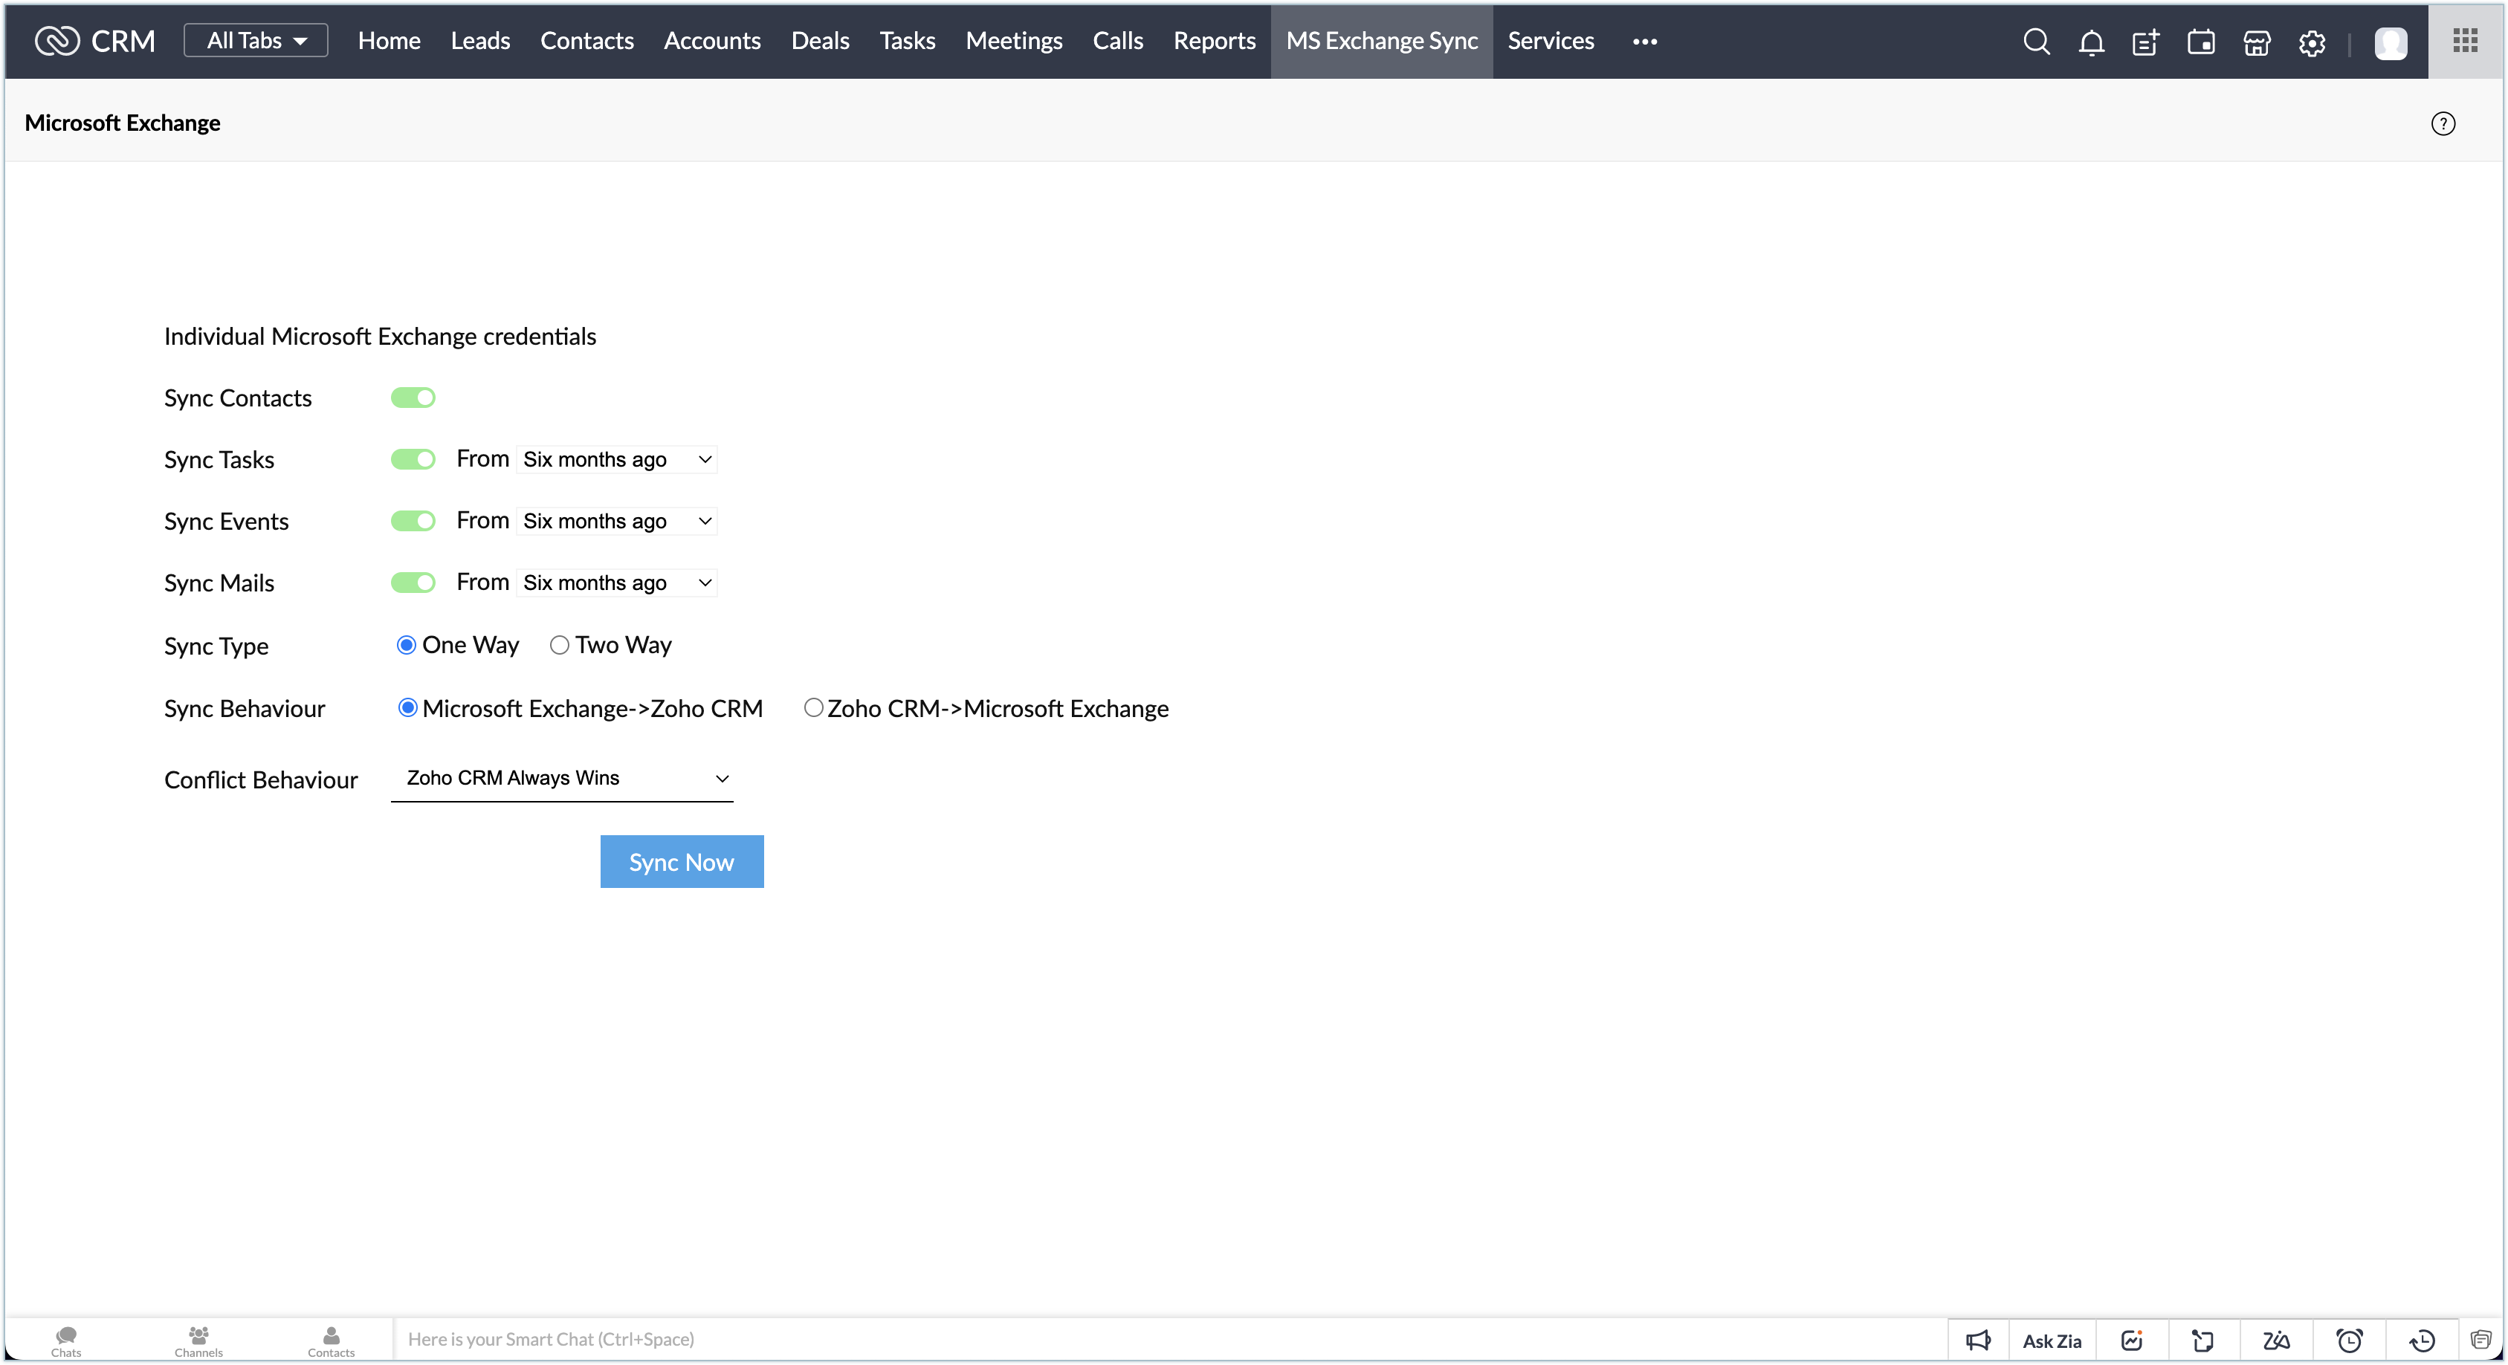Open the notifications bell
This screenshot has height=1365, width=2508.
coord(2090,42)
